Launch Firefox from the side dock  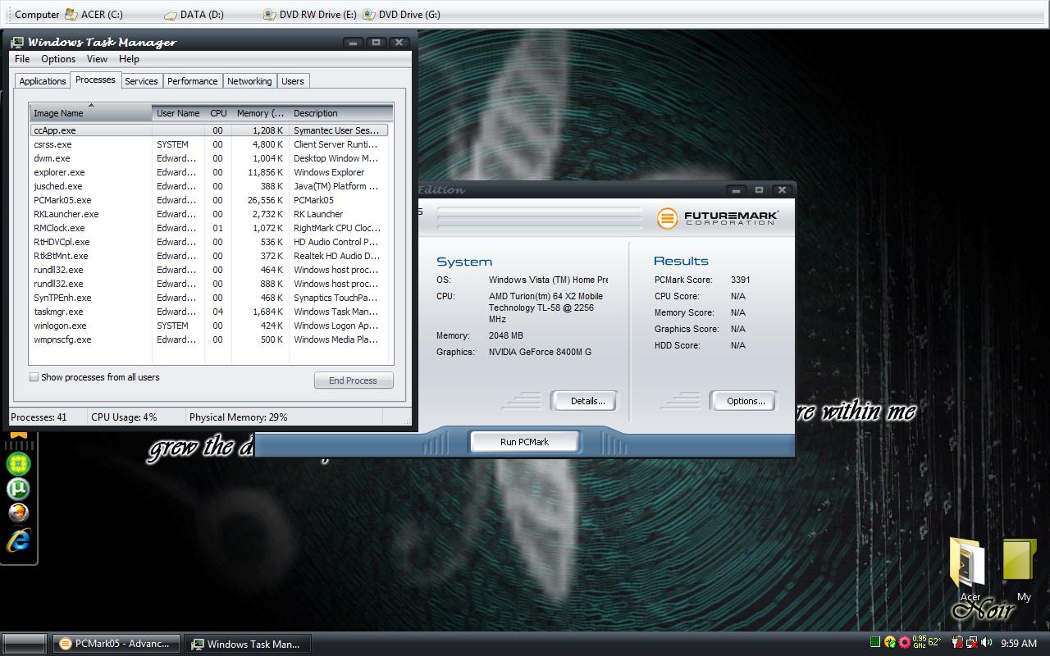(x=18, y=513)
